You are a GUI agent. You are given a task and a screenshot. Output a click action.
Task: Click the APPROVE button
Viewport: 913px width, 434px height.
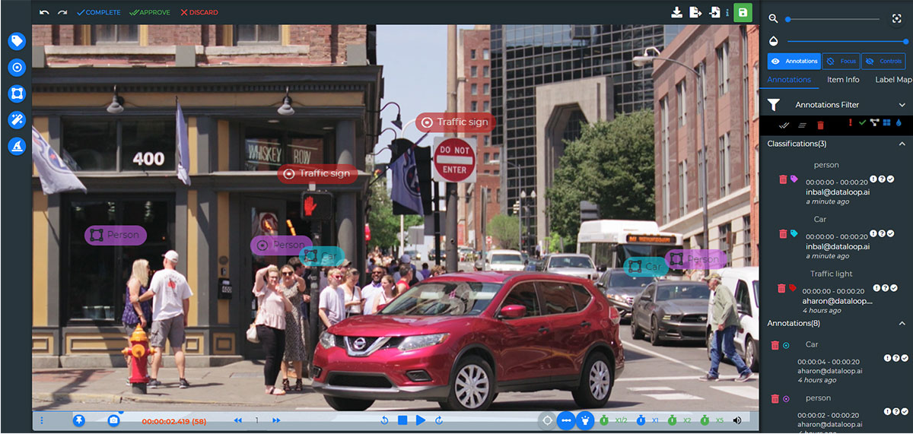coord(150,12)
